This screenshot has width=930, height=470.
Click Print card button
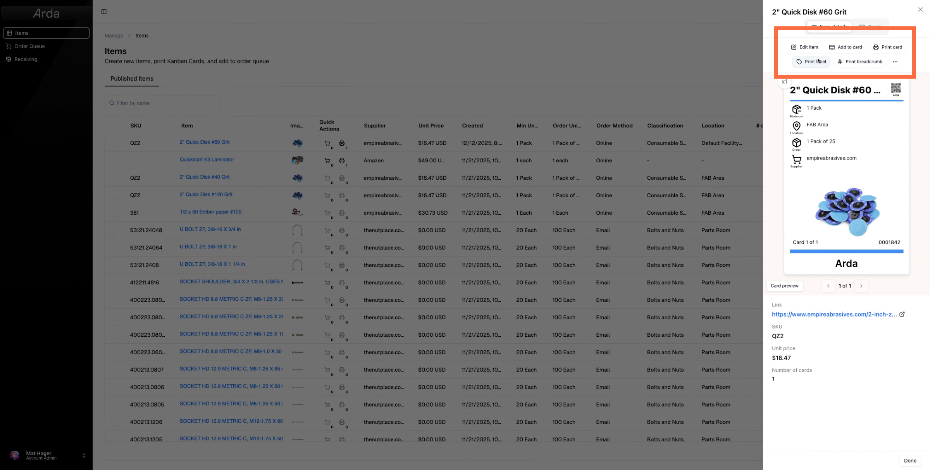[x=887, y=47]
